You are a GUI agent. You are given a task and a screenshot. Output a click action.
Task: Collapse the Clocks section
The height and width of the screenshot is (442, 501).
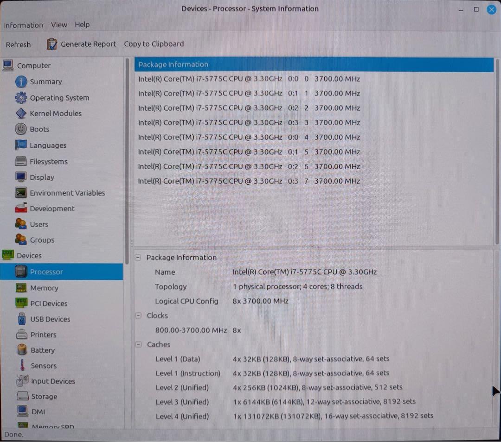point(138,316)
